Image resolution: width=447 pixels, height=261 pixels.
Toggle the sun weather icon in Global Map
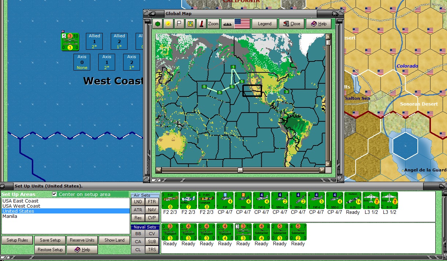(168, 24)
